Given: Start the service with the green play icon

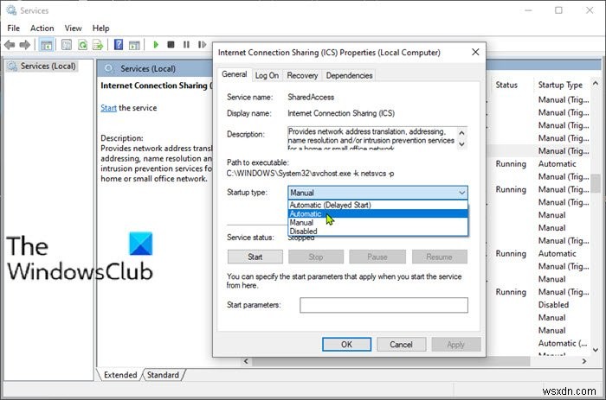Looking at the screenshot, I should click(156, 45).
